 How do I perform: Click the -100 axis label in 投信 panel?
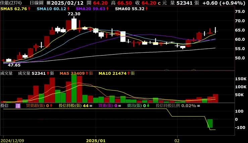(240, 127)
